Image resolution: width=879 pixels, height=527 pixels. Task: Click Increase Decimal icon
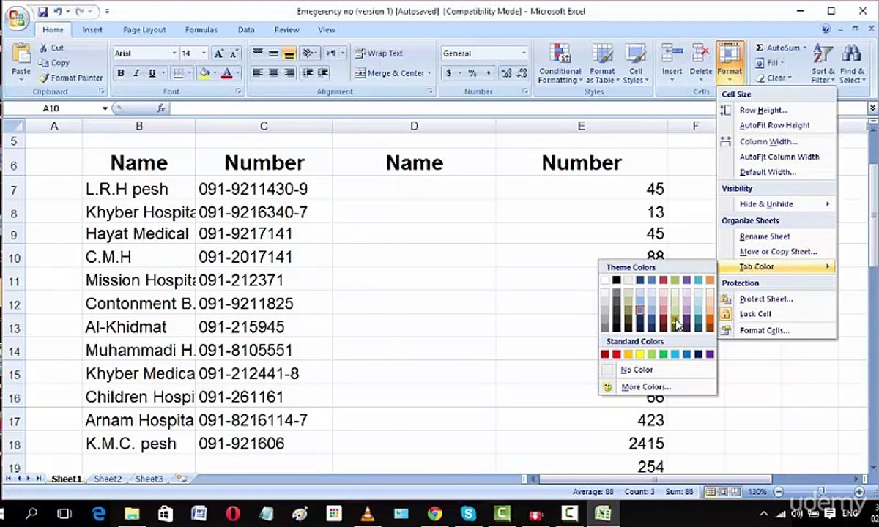click(x=506, y=73)
